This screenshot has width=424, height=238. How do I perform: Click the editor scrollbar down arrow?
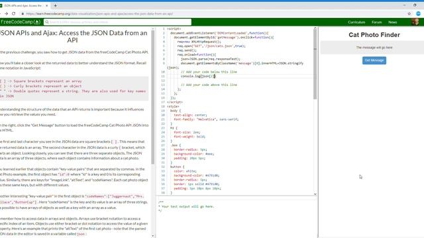pos(315,194)
